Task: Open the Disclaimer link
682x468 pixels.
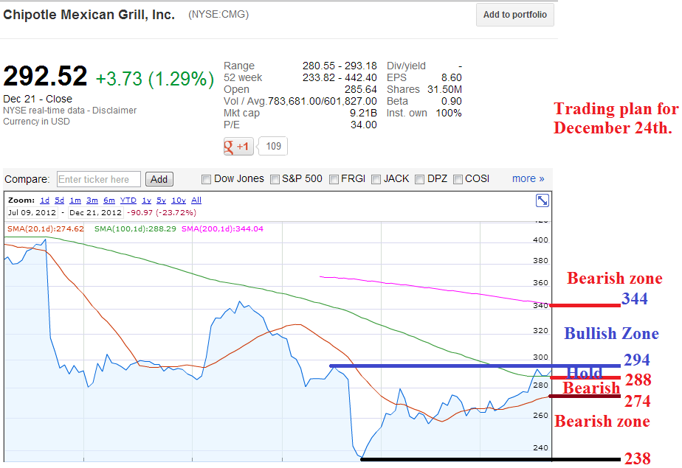Action: click(x=114, y=111)
